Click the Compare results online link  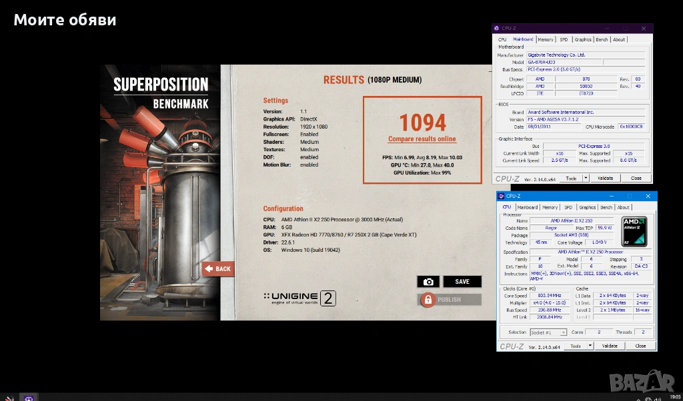[422, 139]
